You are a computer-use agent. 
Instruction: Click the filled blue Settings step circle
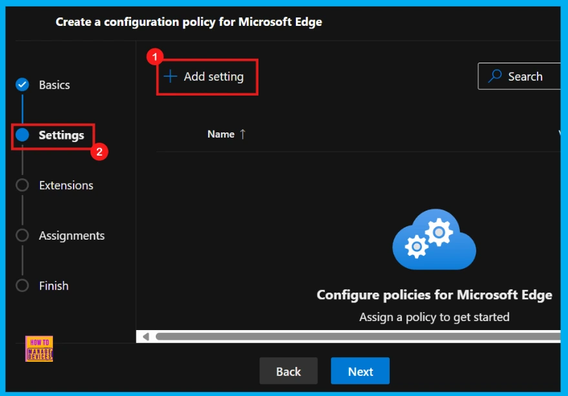click(23, 135)
